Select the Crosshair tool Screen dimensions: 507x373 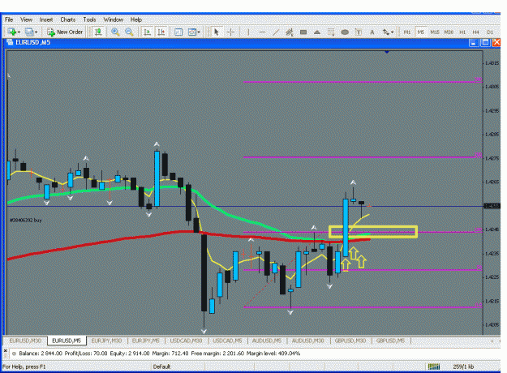pyautogui.click(x=231, y=32)
